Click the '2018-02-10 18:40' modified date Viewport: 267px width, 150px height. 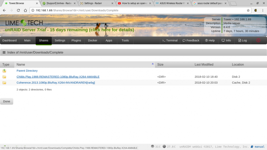tap(206, 77)
